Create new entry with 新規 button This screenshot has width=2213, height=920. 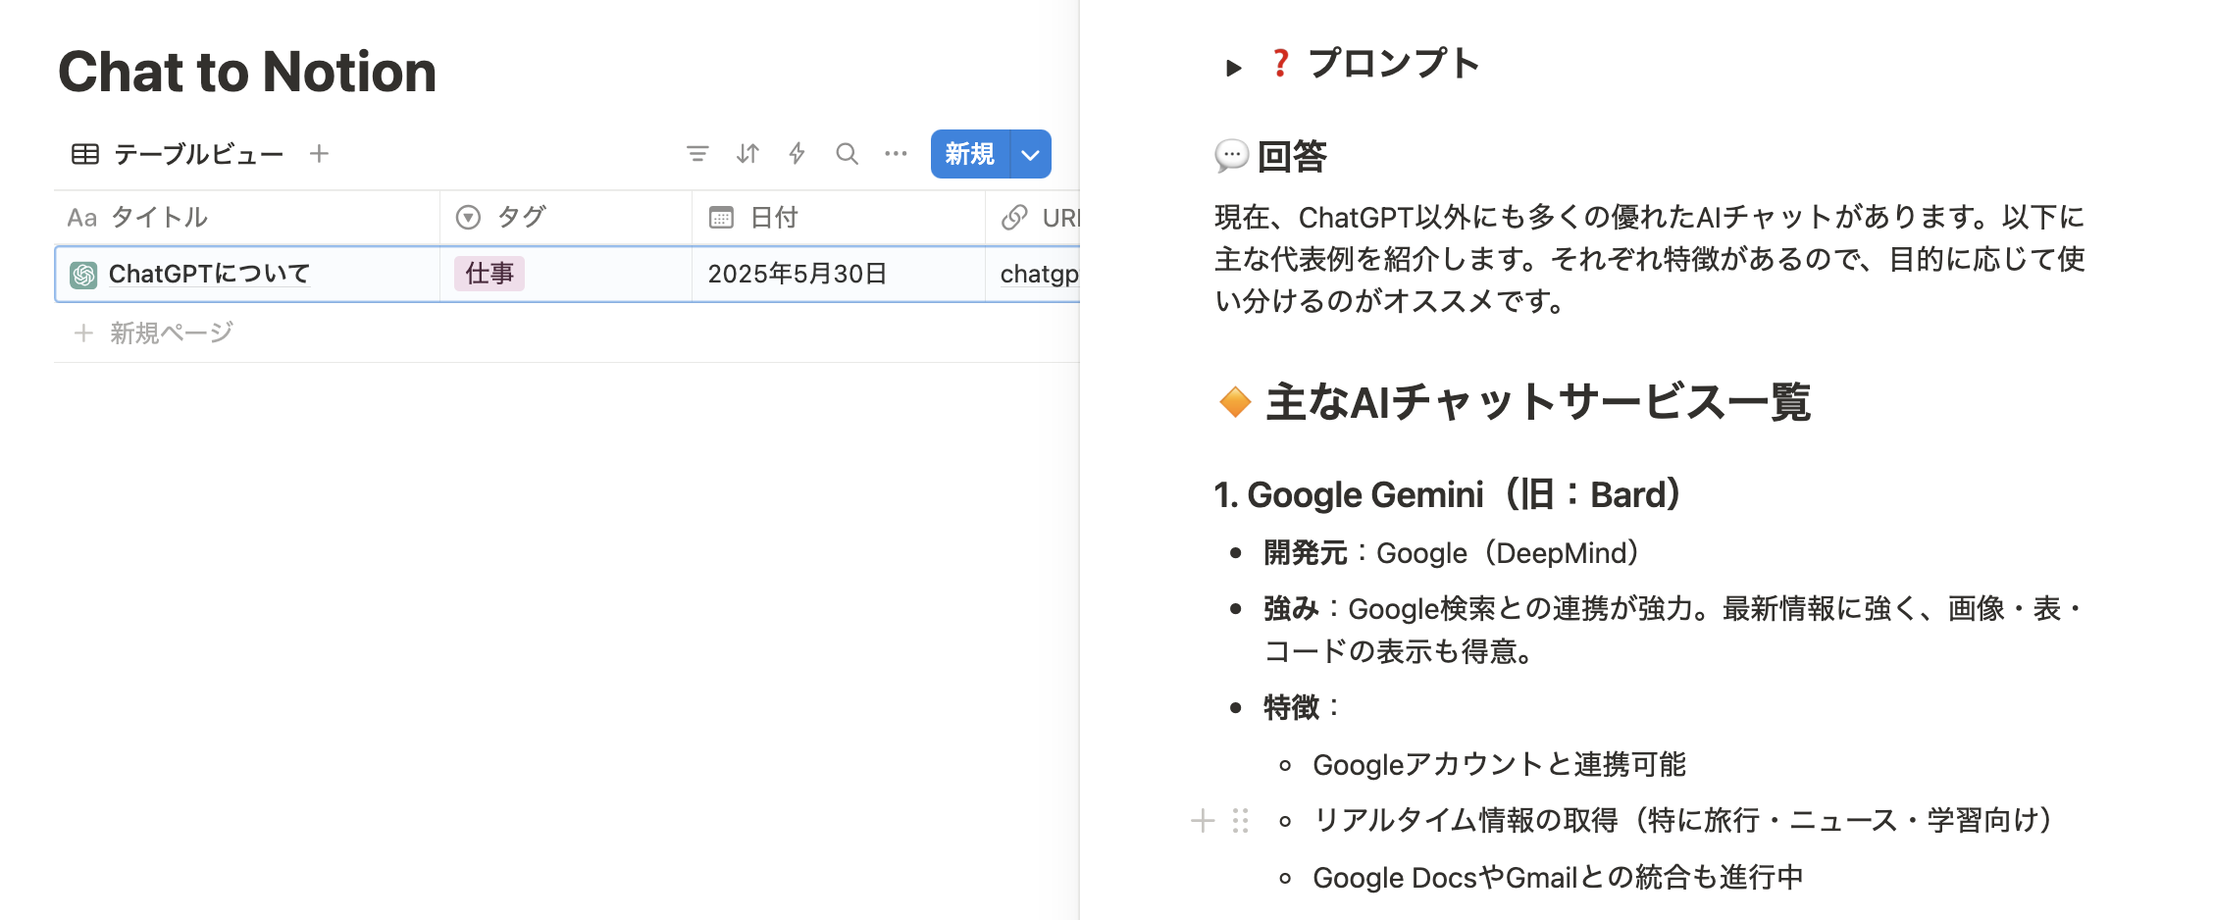click(970, 154)
